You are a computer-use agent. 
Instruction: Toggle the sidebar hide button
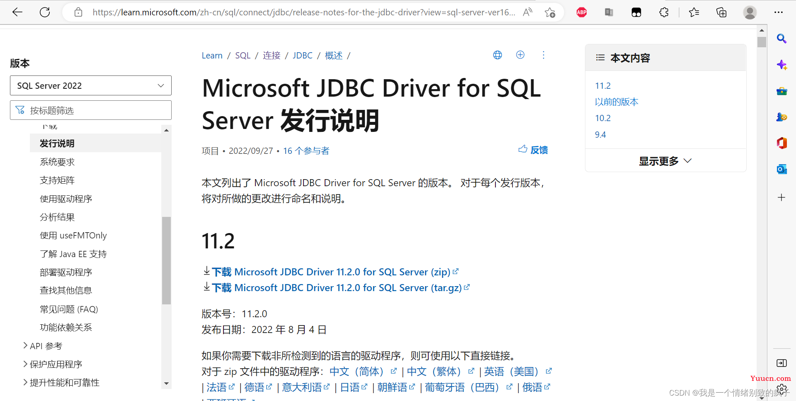[x=781, y=363]
